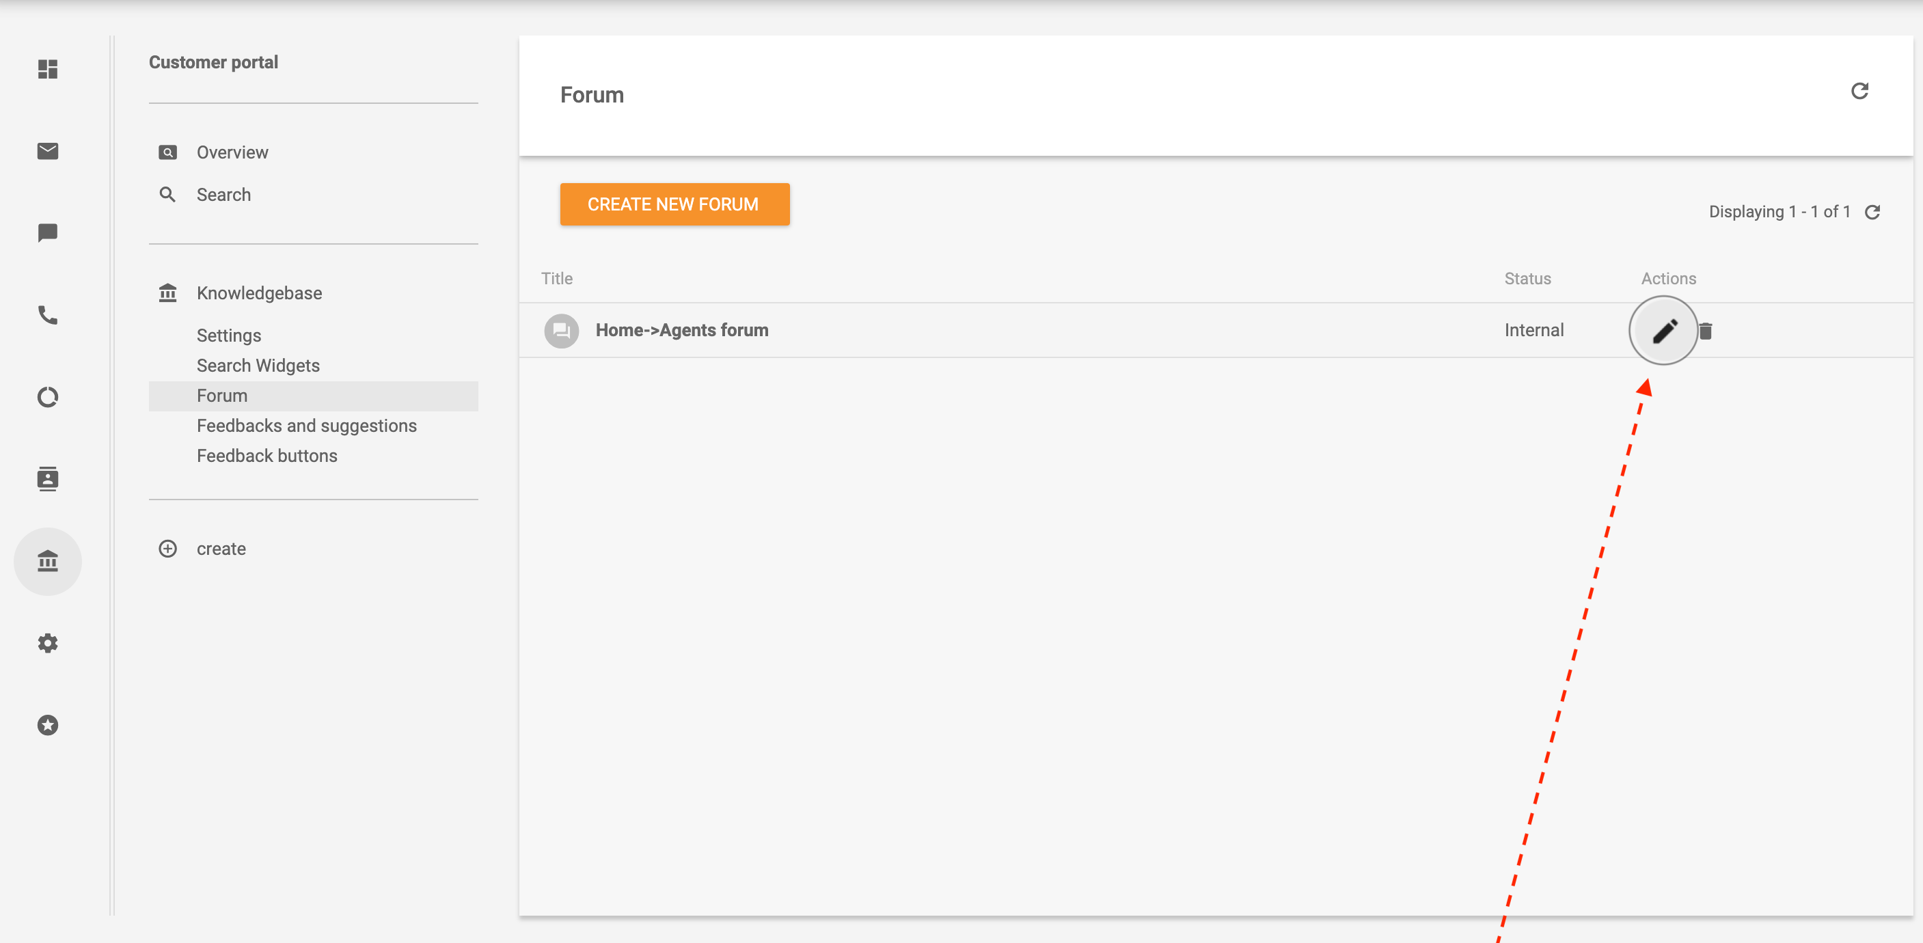Open the Dashboard from the sidebar
The width and height of the screenshot is (1923, 943).
click(48, 70)
